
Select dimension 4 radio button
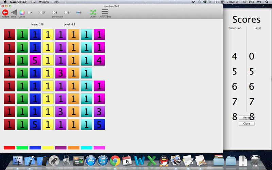(29, 13)
